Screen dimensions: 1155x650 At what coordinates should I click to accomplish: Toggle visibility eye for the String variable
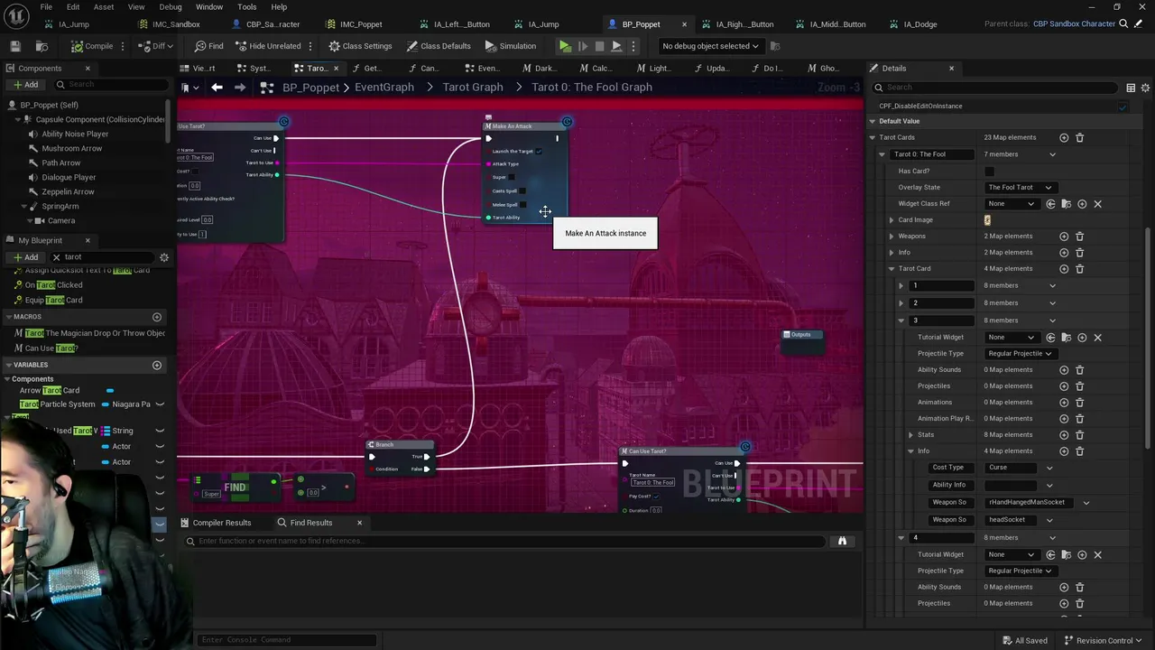click(160, 431)
